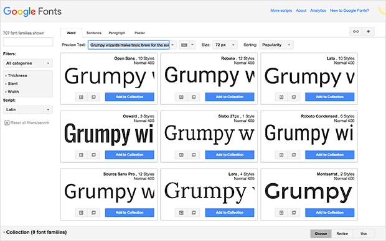Viewport: 386px width, 241px height.
Task: Select the Review step button
Action: (342, 234)
